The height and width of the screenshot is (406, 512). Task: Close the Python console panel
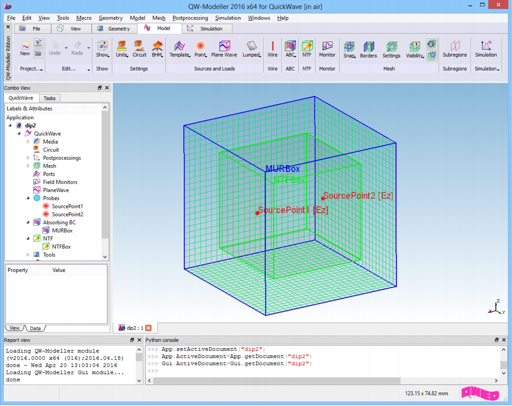coord(504,340)
